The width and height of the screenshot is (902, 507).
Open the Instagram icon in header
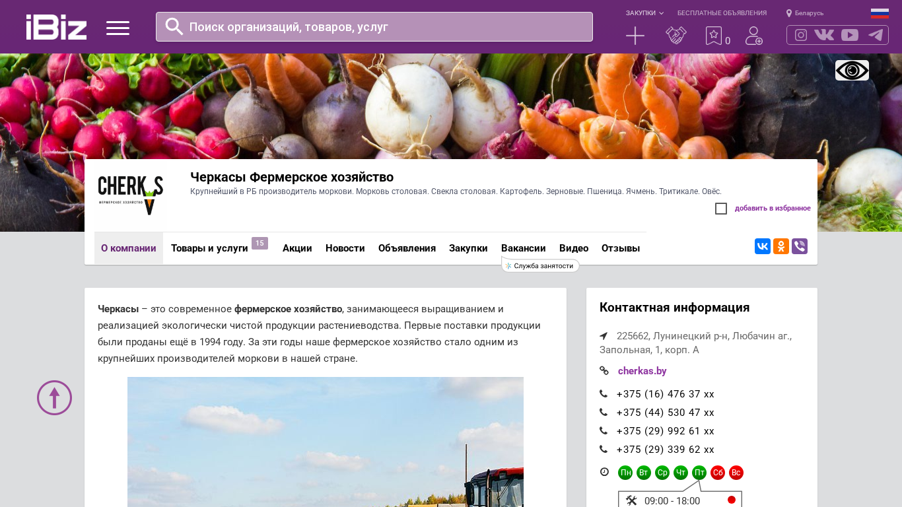[x=801, y=35]
